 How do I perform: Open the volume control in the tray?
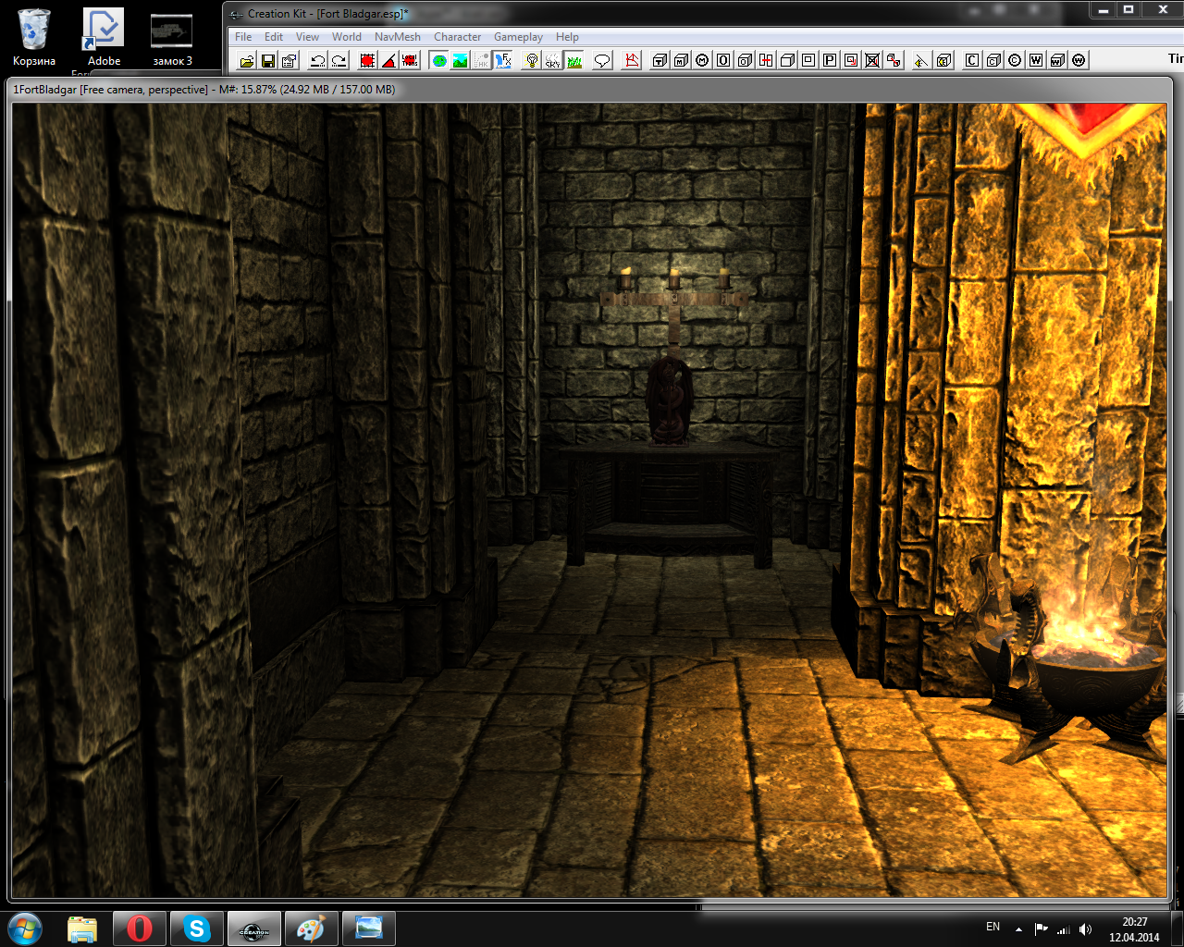pyautogui.click(x=1085, y=929)
